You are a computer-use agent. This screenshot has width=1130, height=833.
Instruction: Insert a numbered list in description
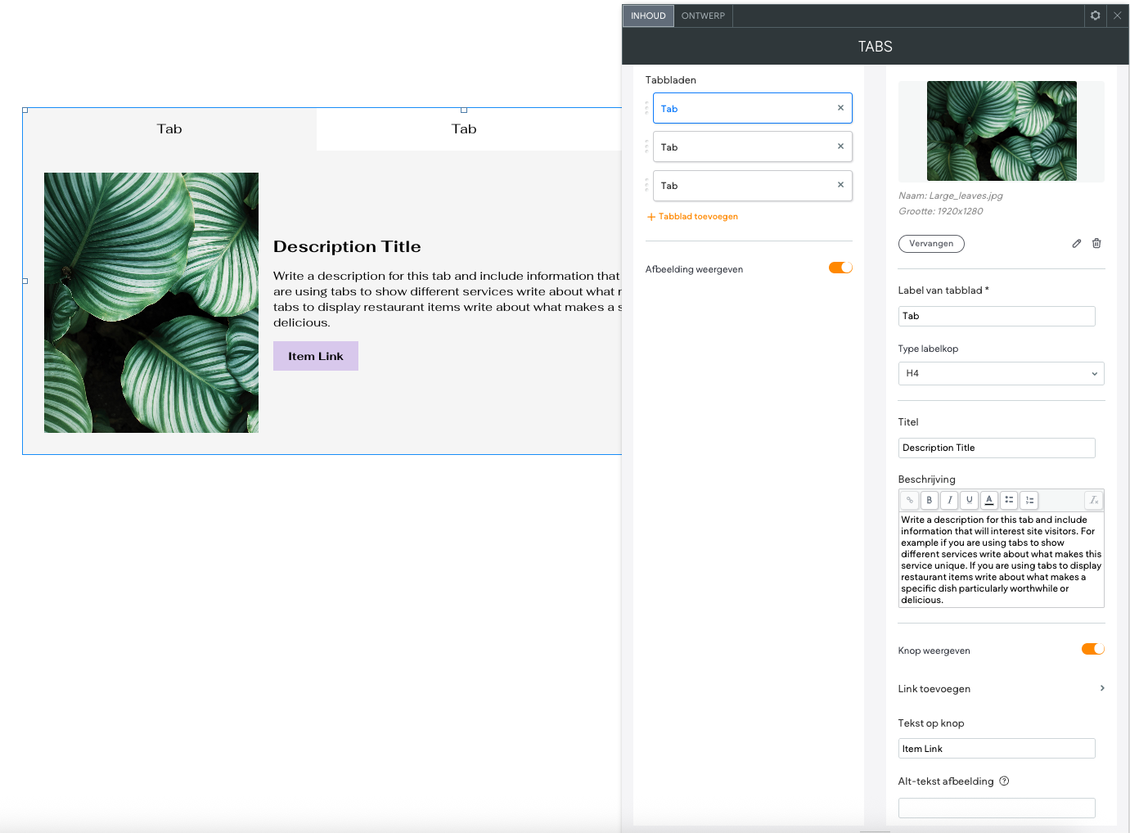(x=1029, y=500)
